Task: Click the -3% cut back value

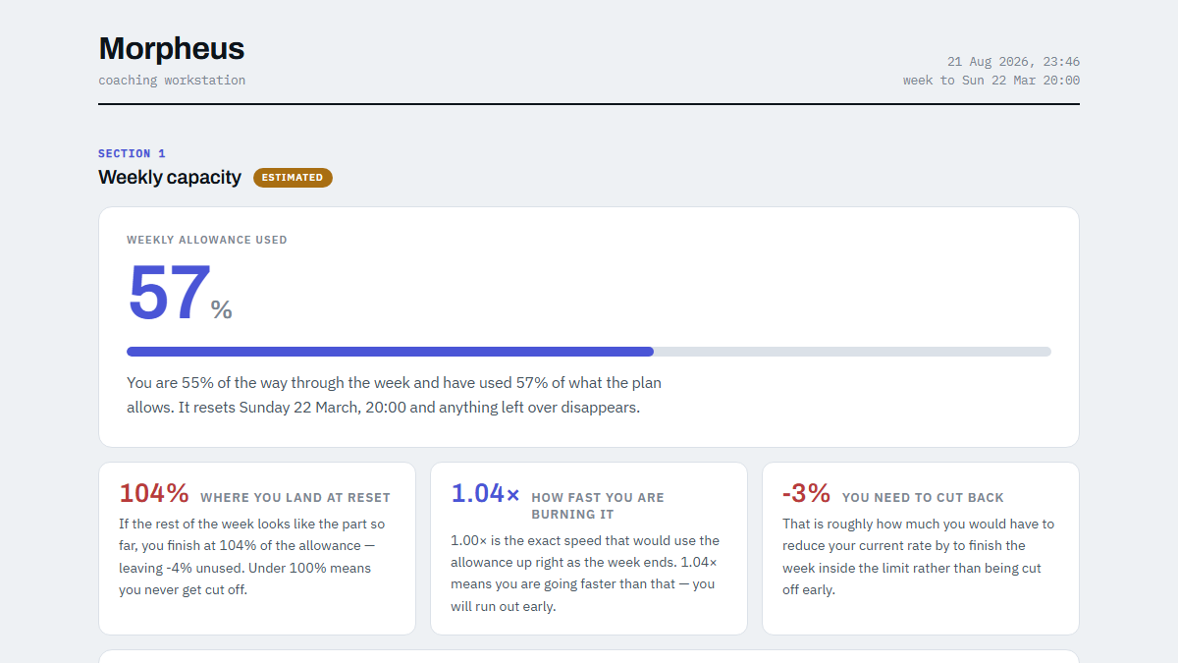Action: (807, 493)
